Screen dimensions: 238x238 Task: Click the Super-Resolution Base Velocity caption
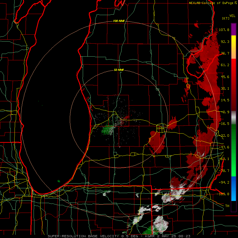119,236
